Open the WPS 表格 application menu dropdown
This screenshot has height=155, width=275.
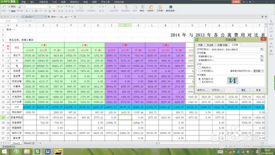tap(18, 2)
